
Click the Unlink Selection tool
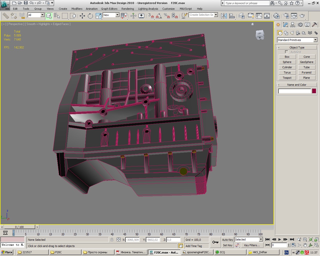14,16
